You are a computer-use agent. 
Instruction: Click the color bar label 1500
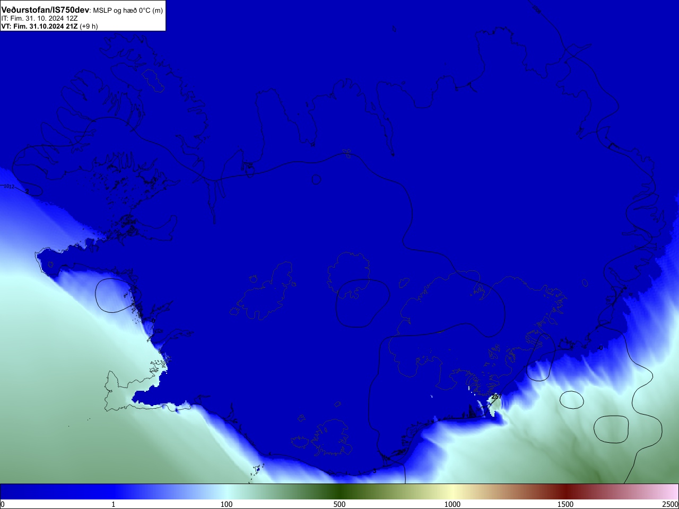(x=565, y=504)
